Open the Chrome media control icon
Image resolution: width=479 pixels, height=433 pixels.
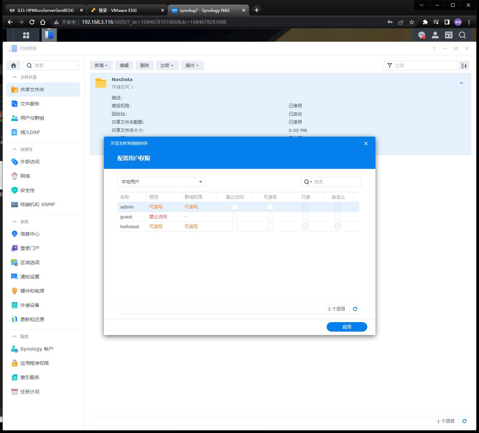(436, 22)
